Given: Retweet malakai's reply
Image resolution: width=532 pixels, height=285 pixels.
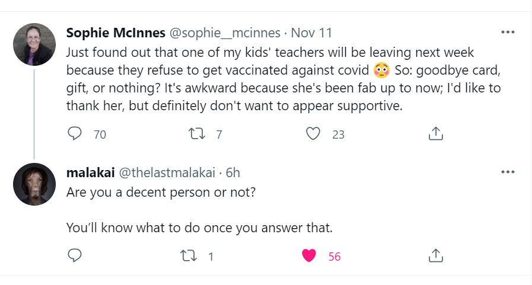Looking at the screenshot, I should (x=187, y=256).
